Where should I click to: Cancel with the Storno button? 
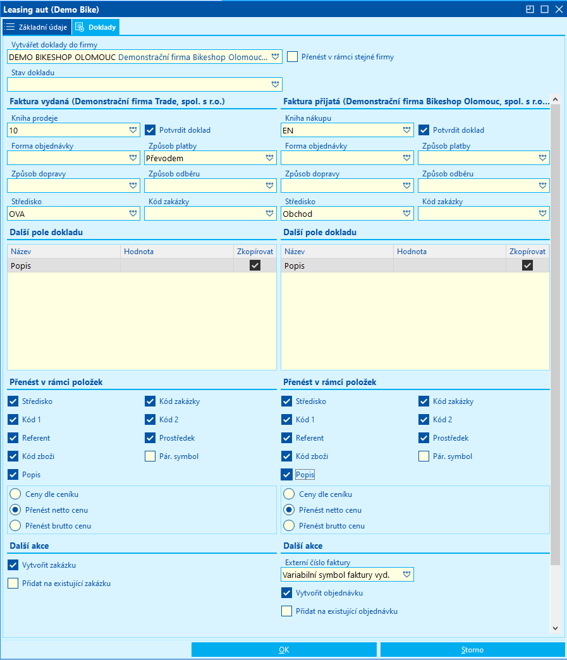point(472,649)
